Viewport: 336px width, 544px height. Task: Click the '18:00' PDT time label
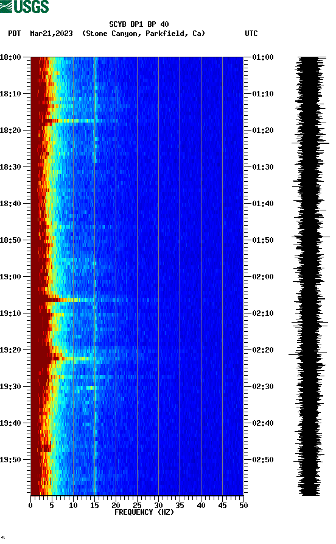click(10, 57)
